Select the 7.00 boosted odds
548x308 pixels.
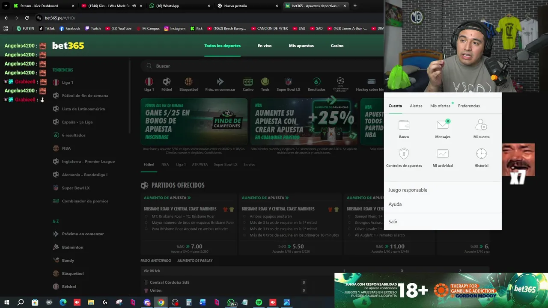[197, 246]
